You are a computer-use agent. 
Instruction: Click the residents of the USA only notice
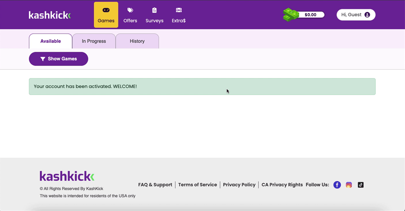coord(87,196)
